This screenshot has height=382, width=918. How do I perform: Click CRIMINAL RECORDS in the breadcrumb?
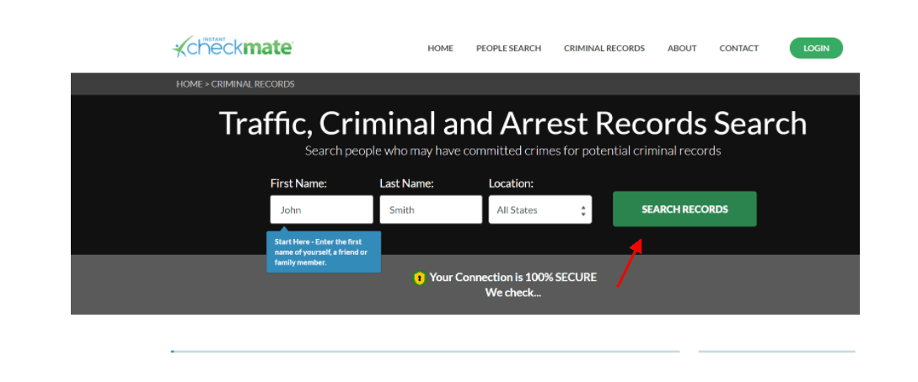coord(253,84)
